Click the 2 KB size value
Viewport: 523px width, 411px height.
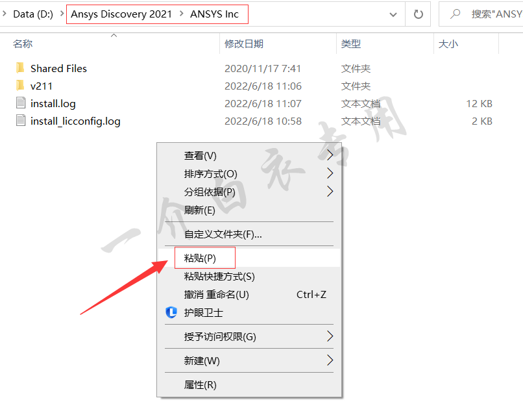pos(482,121)
